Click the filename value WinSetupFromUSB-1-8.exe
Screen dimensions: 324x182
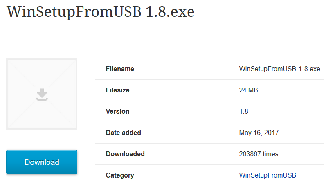pos(279,69)
